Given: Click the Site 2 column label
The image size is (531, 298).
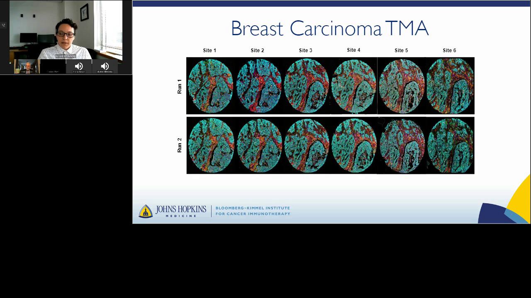Looking at the screenshot, I should (x=257, y=50).
